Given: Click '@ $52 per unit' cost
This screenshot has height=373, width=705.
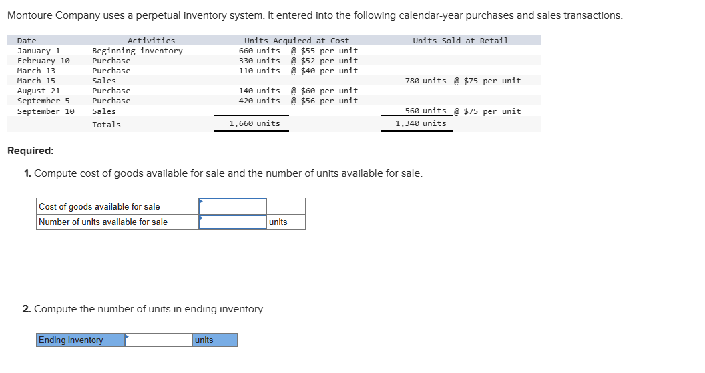Looking at the screenshot, I should click(x=324, y=61).
